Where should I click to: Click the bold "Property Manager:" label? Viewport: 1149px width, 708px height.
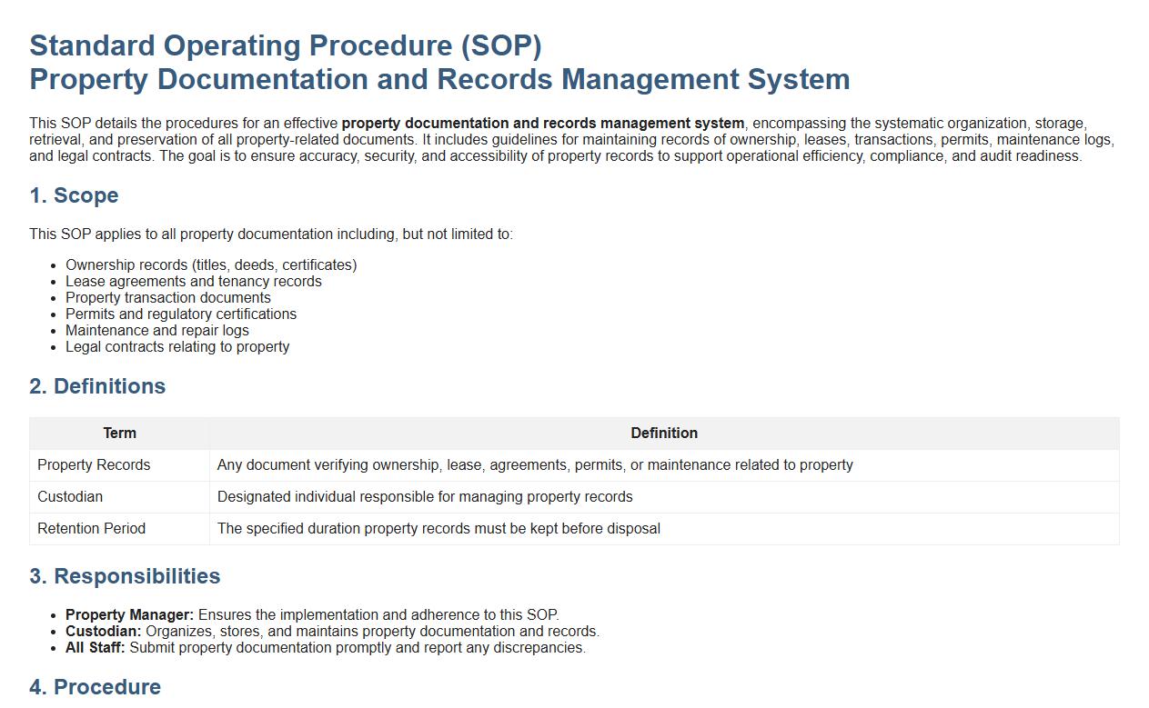129,615
